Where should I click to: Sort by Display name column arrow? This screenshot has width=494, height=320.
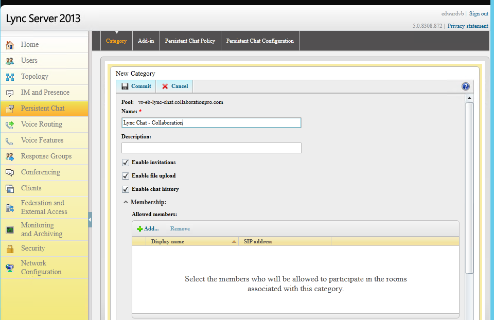pos(234,242)
